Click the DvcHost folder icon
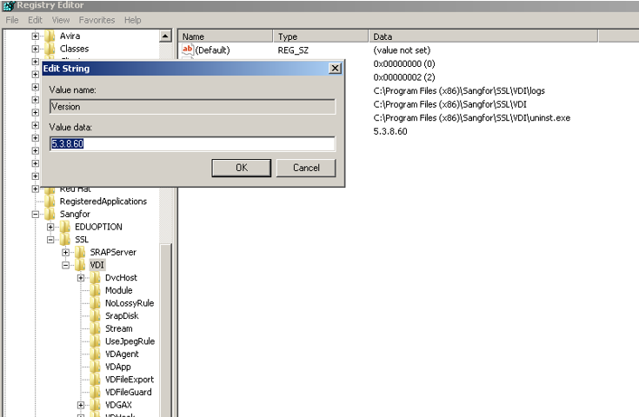Viewport: 639px width, 417px height. click(x=95, y=278)
